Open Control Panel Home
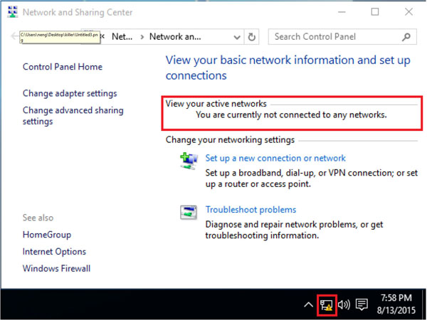 (63, 67)
